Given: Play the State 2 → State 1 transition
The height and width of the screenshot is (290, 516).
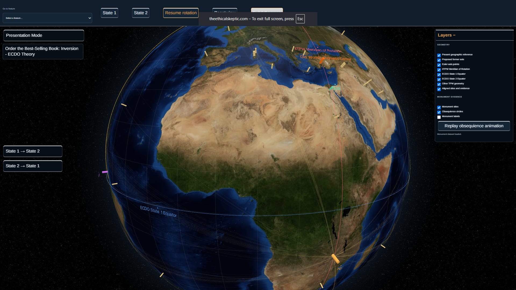Looking at the screenshot, I should 33,166.
